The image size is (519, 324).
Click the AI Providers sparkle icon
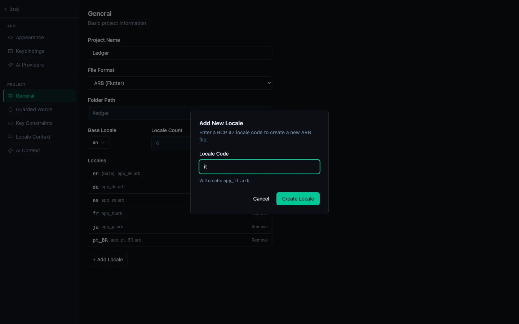pos(10,65)
